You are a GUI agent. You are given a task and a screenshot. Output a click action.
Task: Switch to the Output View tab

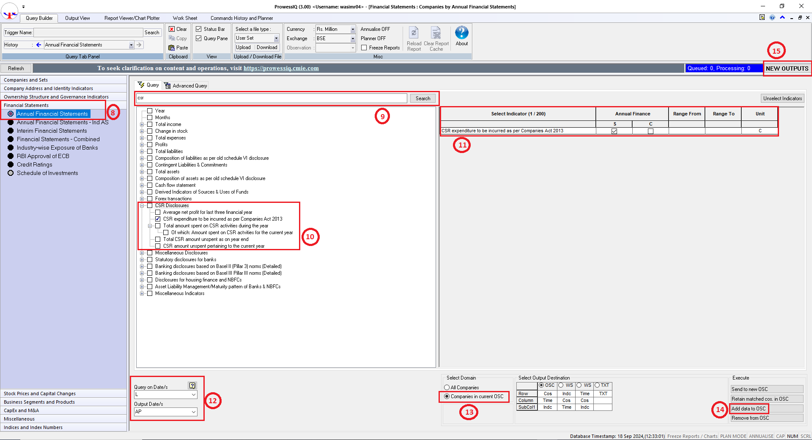[77, 18]
